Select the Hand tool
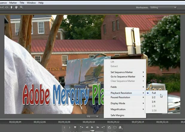 (x=16, y=7)
